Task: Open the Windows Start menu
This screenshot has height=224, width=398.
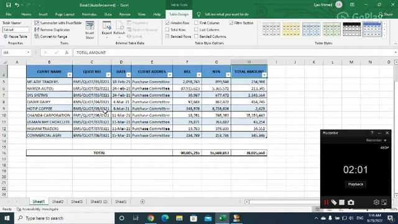Action: tap(7, 218)
